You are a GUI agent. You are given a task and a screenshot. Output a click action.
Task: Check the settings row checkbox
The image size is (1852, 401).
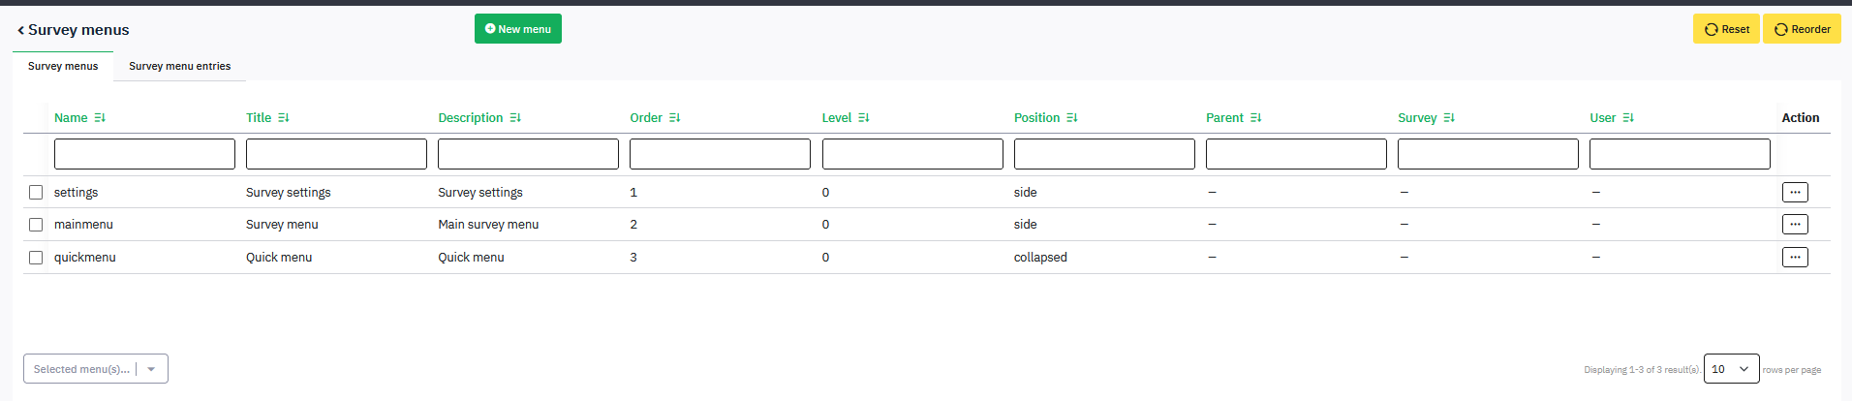coord(36,193)
